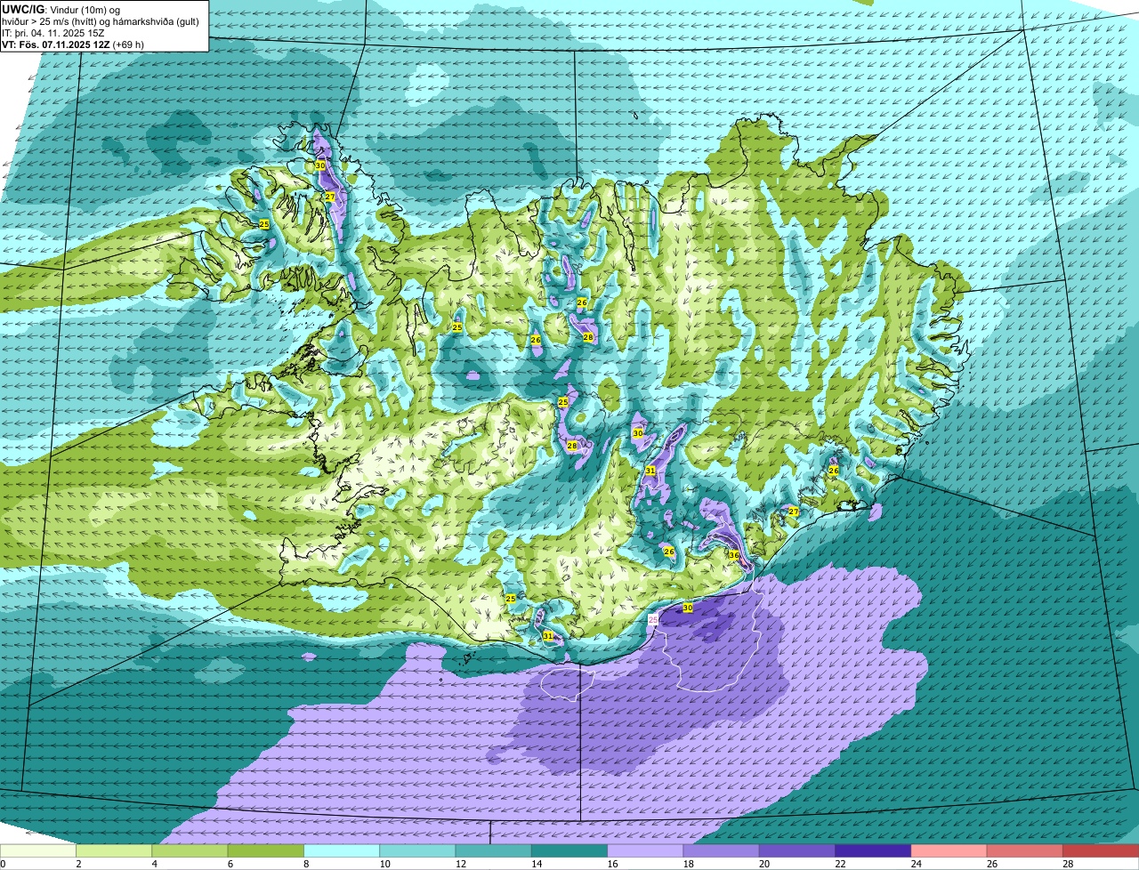Click the white-boxed 25 gust label
1139x870 pixels.
652,619
